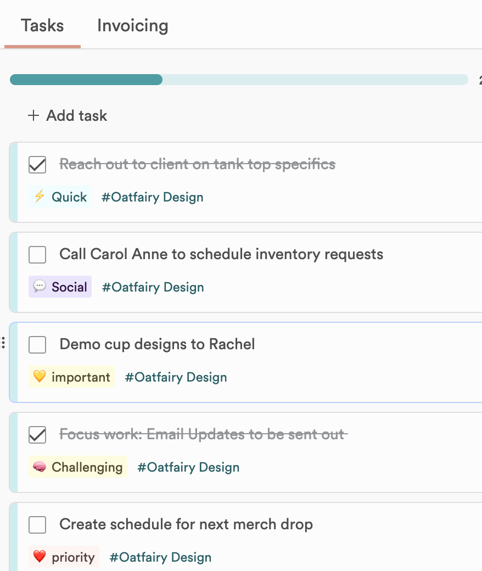
Task: Click the Add task button
Action: (x=68, y=115)
